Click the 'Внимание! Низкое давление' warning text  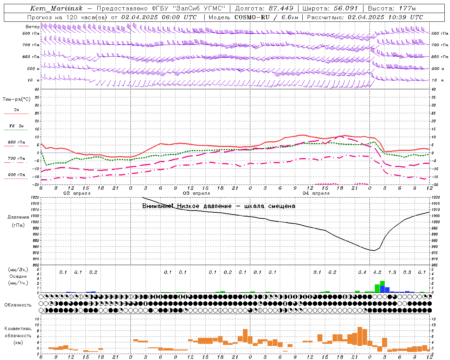[x=187, y=206]
